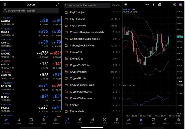185x129 pixels.
Task: Open History tab in chart panel
Action: point(166,121)
